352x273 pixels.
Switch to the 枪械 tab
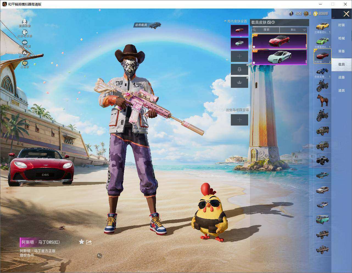341,38
